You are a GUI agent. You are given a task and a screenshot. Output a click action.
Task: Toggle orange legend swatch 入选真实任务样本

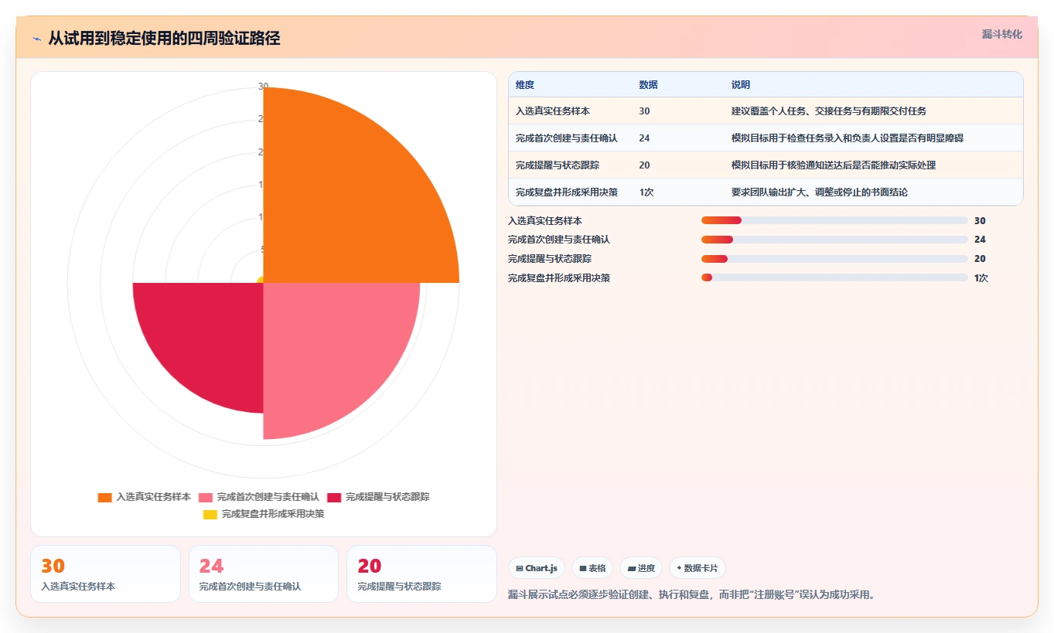[x=104, y=497]
